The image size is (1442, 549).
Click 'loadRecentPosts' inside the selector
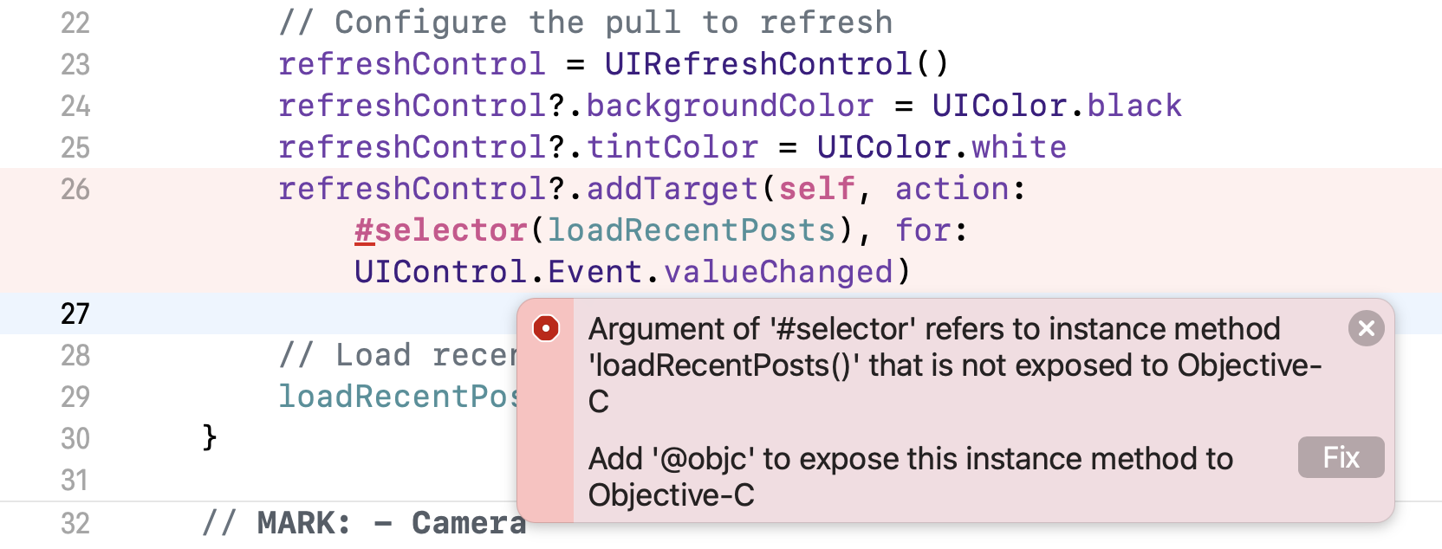(x=691, y=230)
